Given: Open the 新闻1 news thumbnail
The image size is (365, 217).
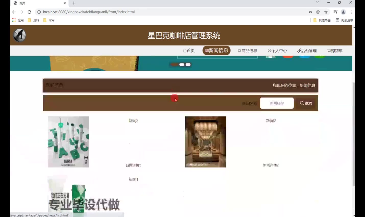Looking at the screenshot, I should 68,196.
